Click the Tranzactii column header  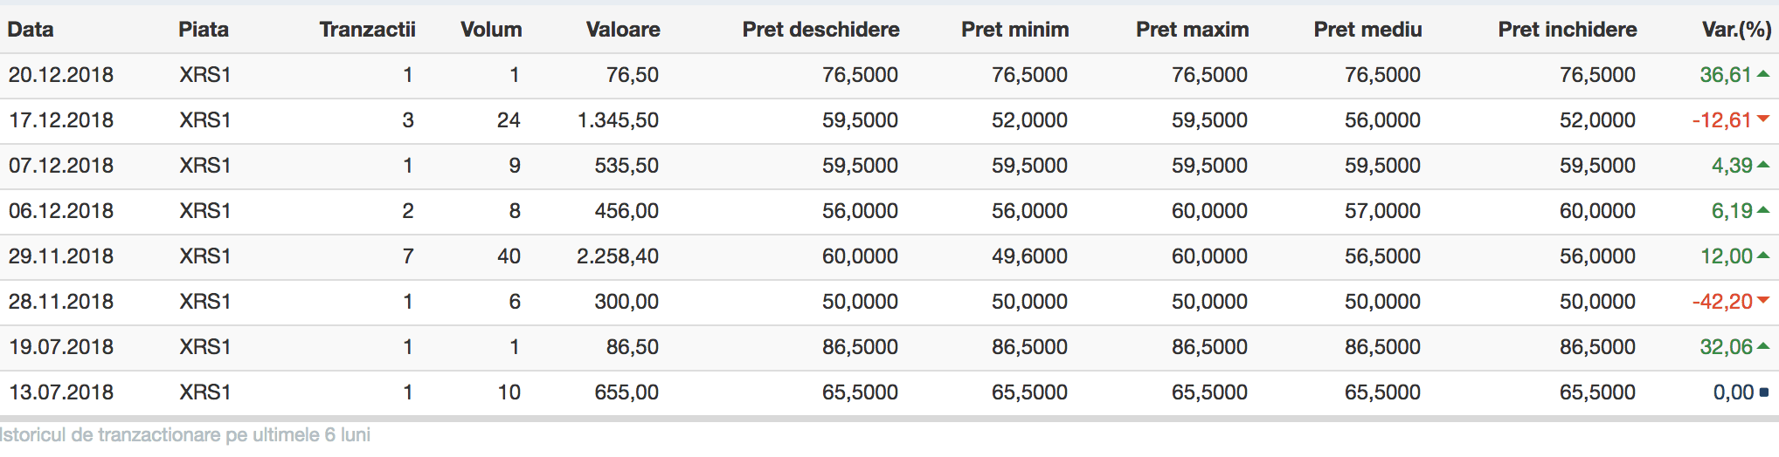coord(367,30)
